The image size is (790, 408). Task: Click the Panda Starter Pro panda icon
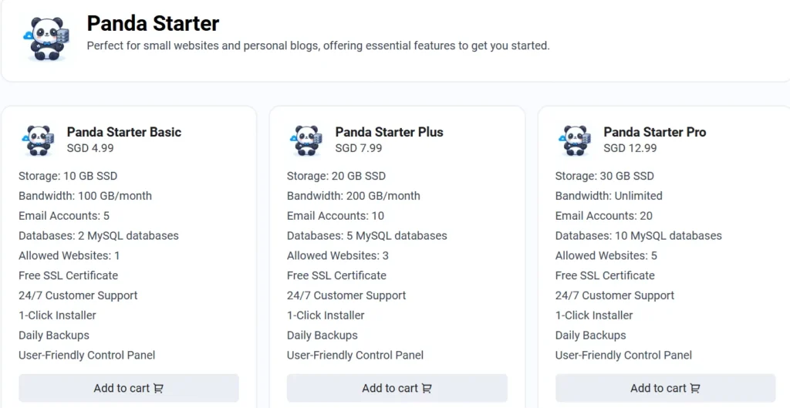pyautogui.click(x=576, y=140)
